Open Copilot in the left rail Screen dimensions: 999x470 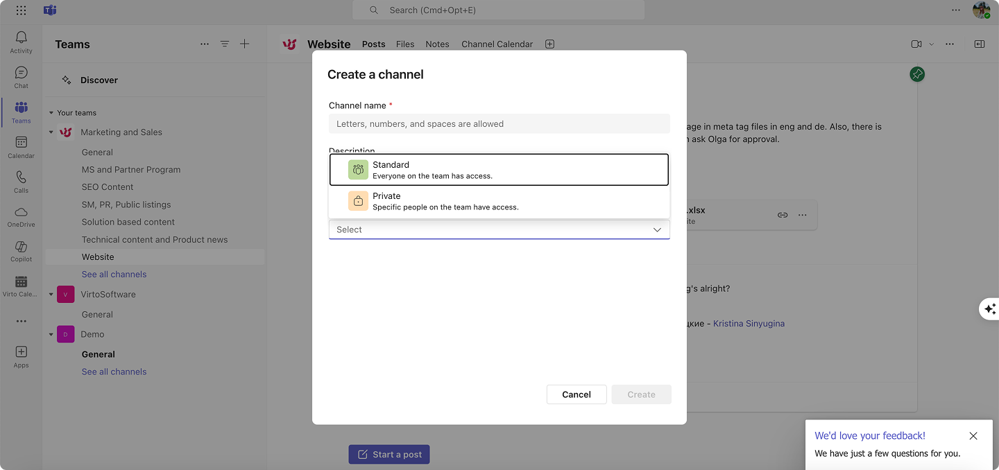(21, 250)
